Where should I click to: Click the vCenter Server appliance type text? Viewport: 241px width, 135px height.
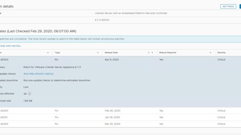click(131, 13)
